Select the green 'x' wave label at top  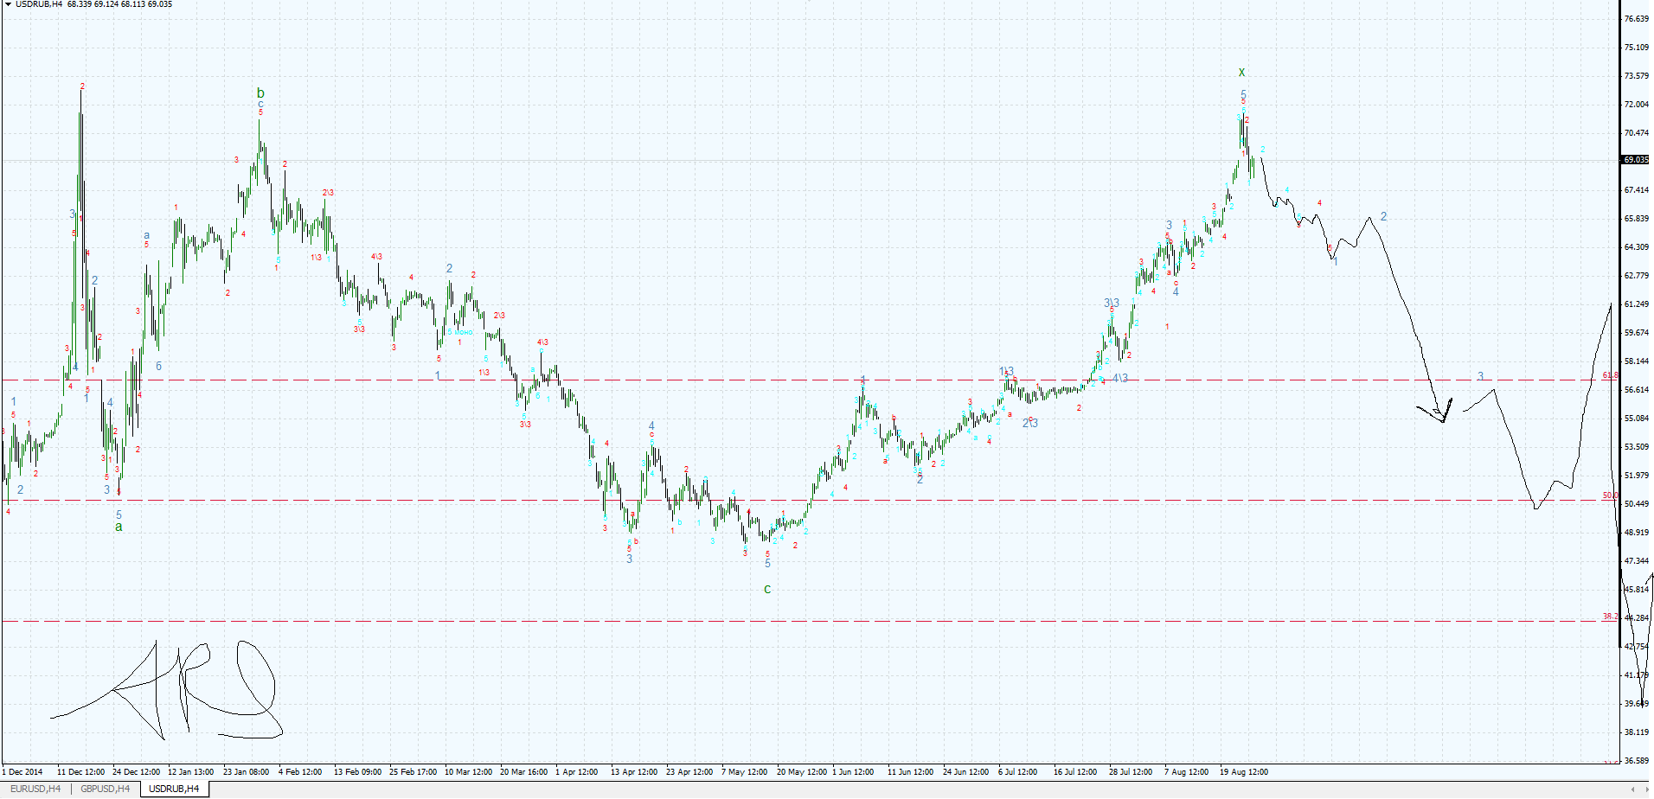1241,73
